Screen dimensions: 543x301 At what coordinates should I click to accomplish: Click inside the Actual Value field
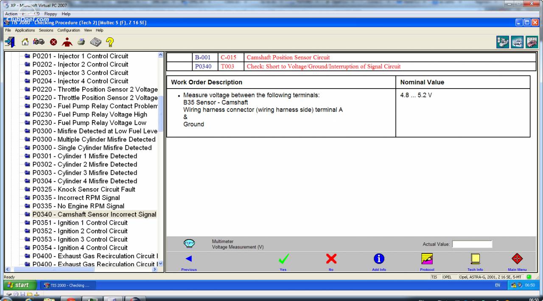(472, 244)
